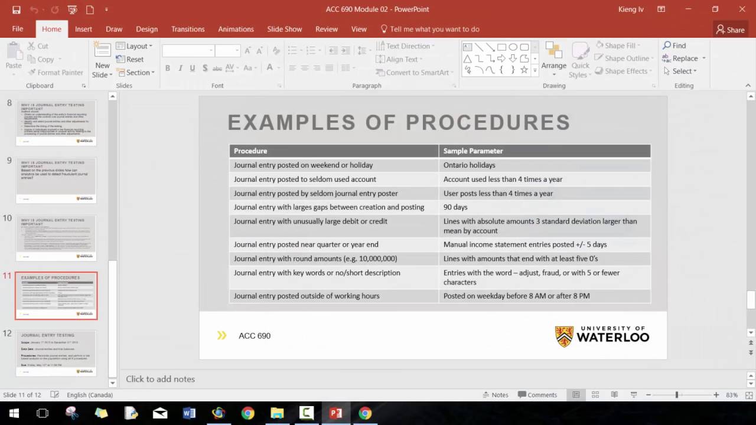This screenshot has height=425, width=756.
Task: Start Slide Show from status bar icon
Action: coord(634,395)
